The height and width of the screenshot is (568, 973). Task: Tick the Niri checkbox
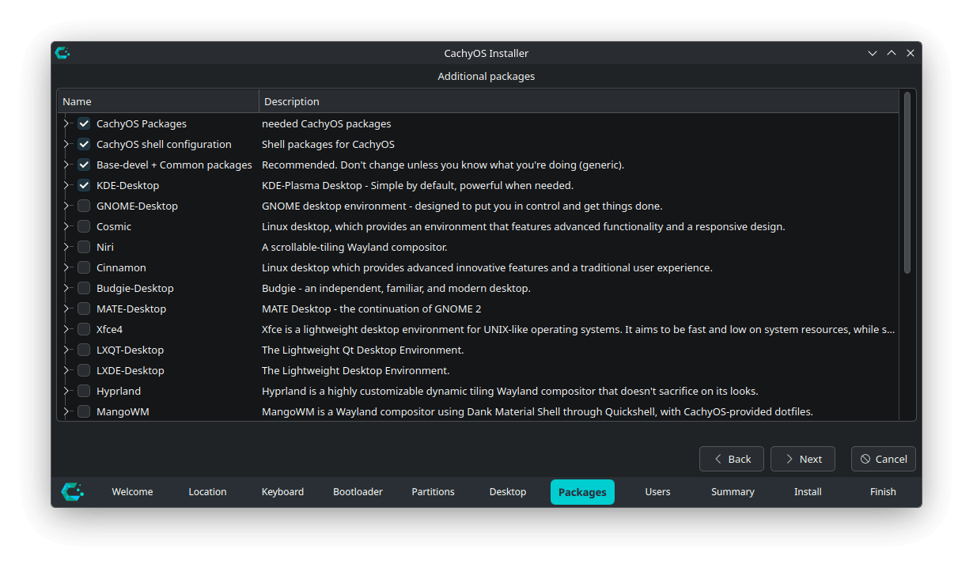(x=84, y=247)
